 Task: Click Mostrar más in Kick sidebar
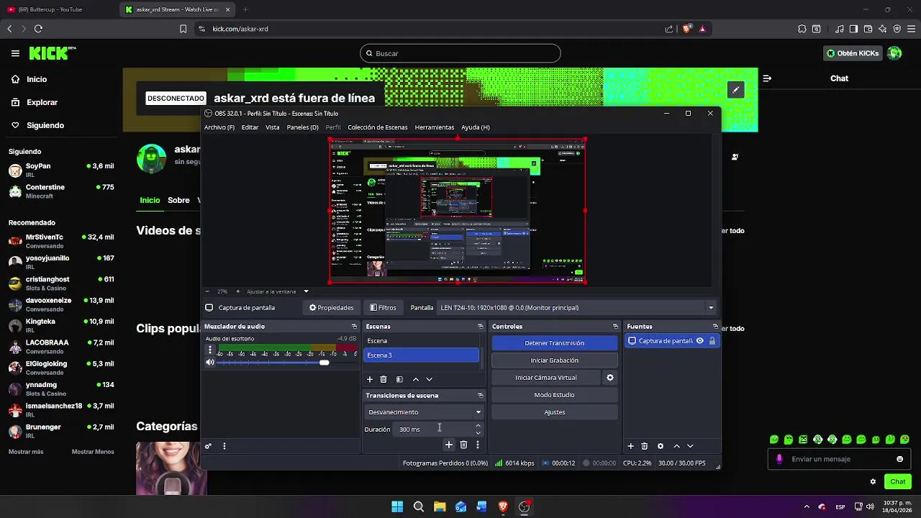(26, 452)
